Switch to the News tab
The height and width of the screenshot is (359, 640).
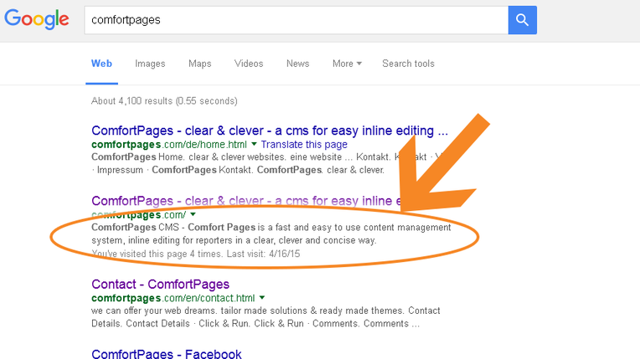297,64
